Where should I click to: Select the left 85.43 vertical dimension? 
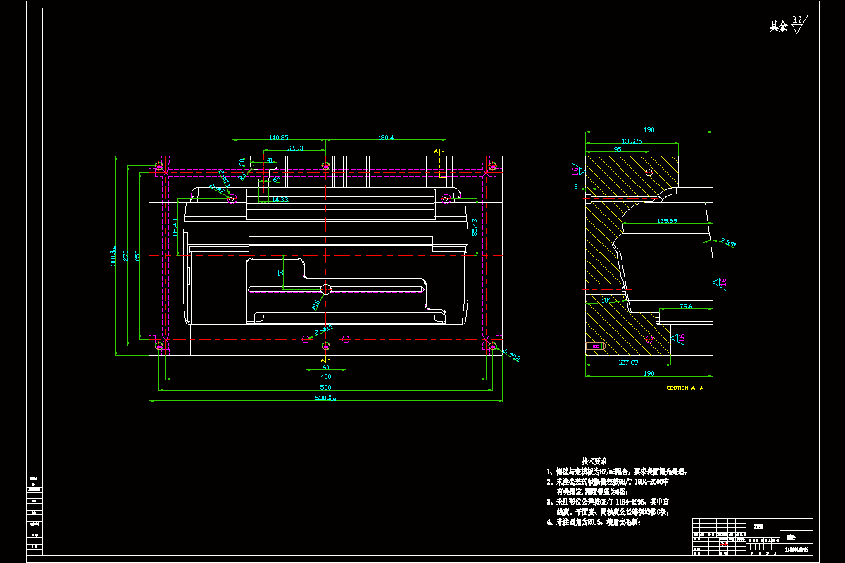pyautogui.click(x=175, y=227)
